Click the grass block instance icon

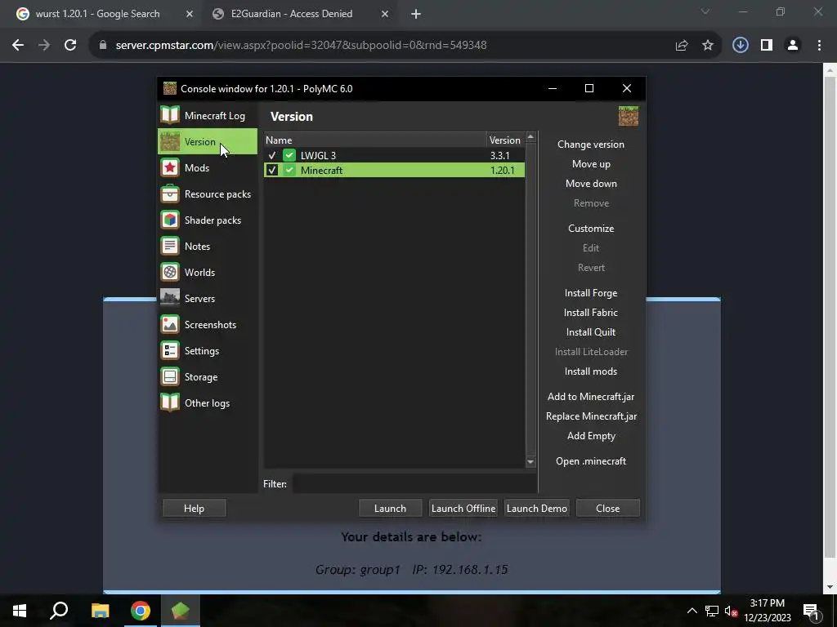point(629,116)
